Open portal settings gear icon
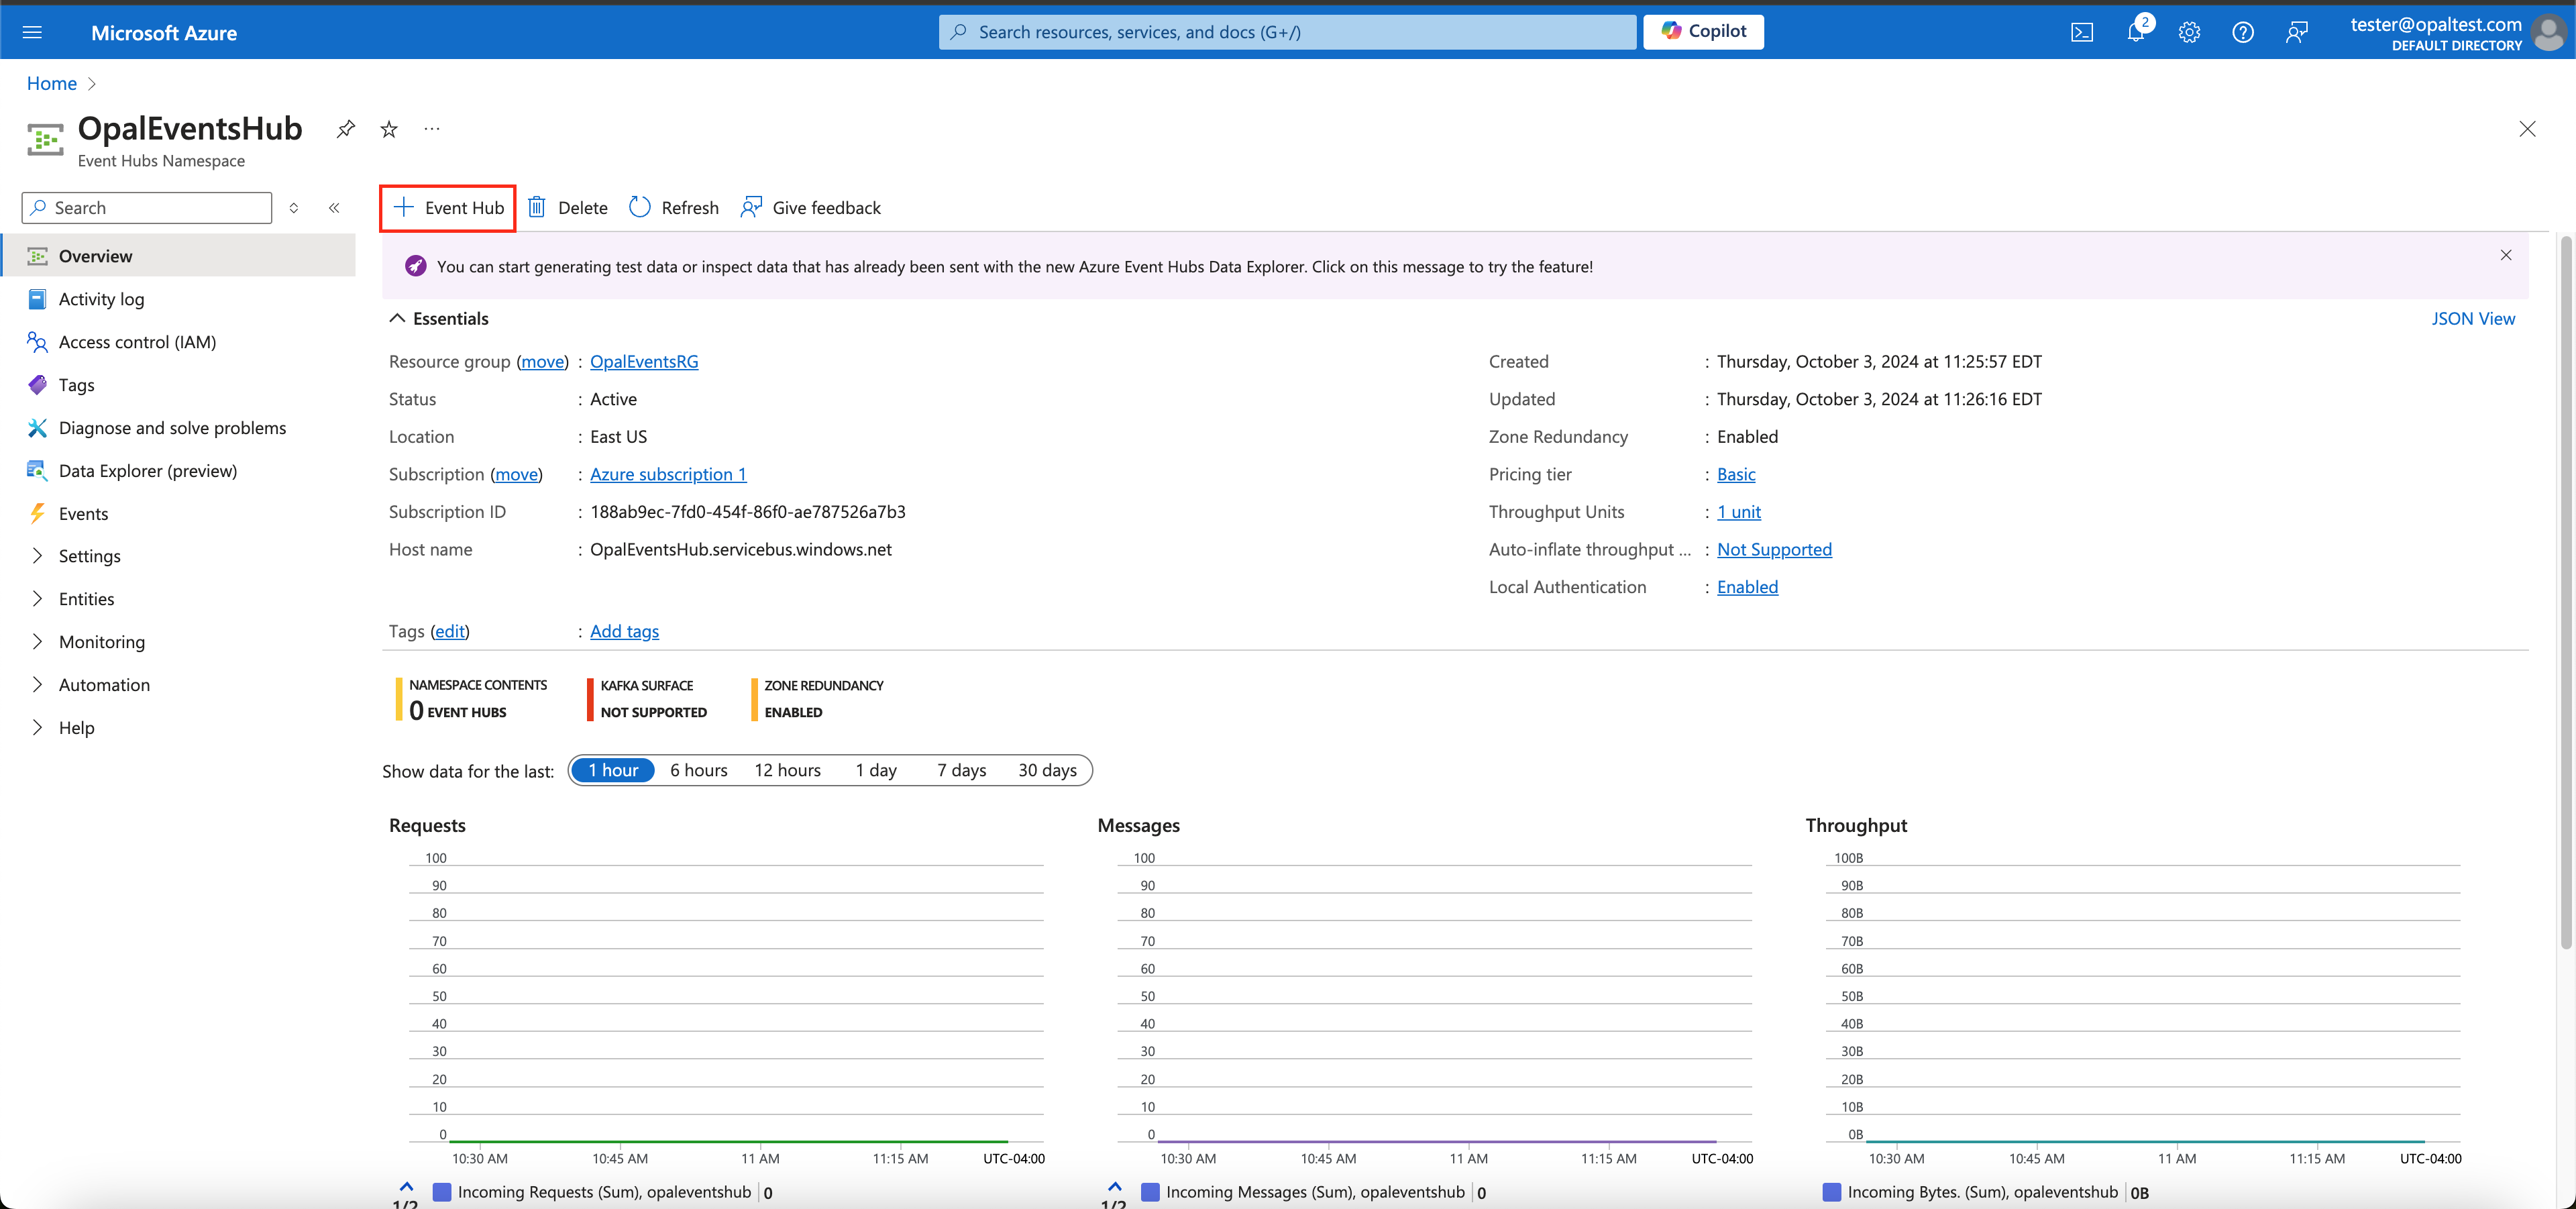This screenshot has height=1209, width=2576. pos(2189,32)
